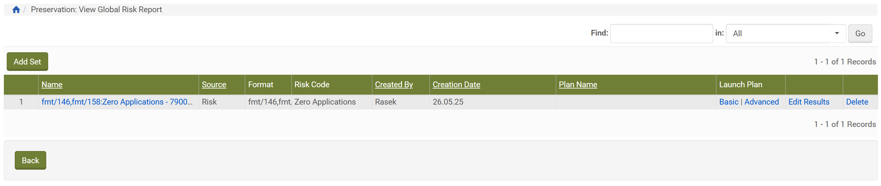
Task: Click the home icon in breadcrumb
Action: 16,10
